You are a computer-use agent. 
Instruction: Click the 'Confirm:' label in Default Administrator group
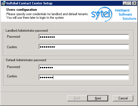(x=12, y=76)
